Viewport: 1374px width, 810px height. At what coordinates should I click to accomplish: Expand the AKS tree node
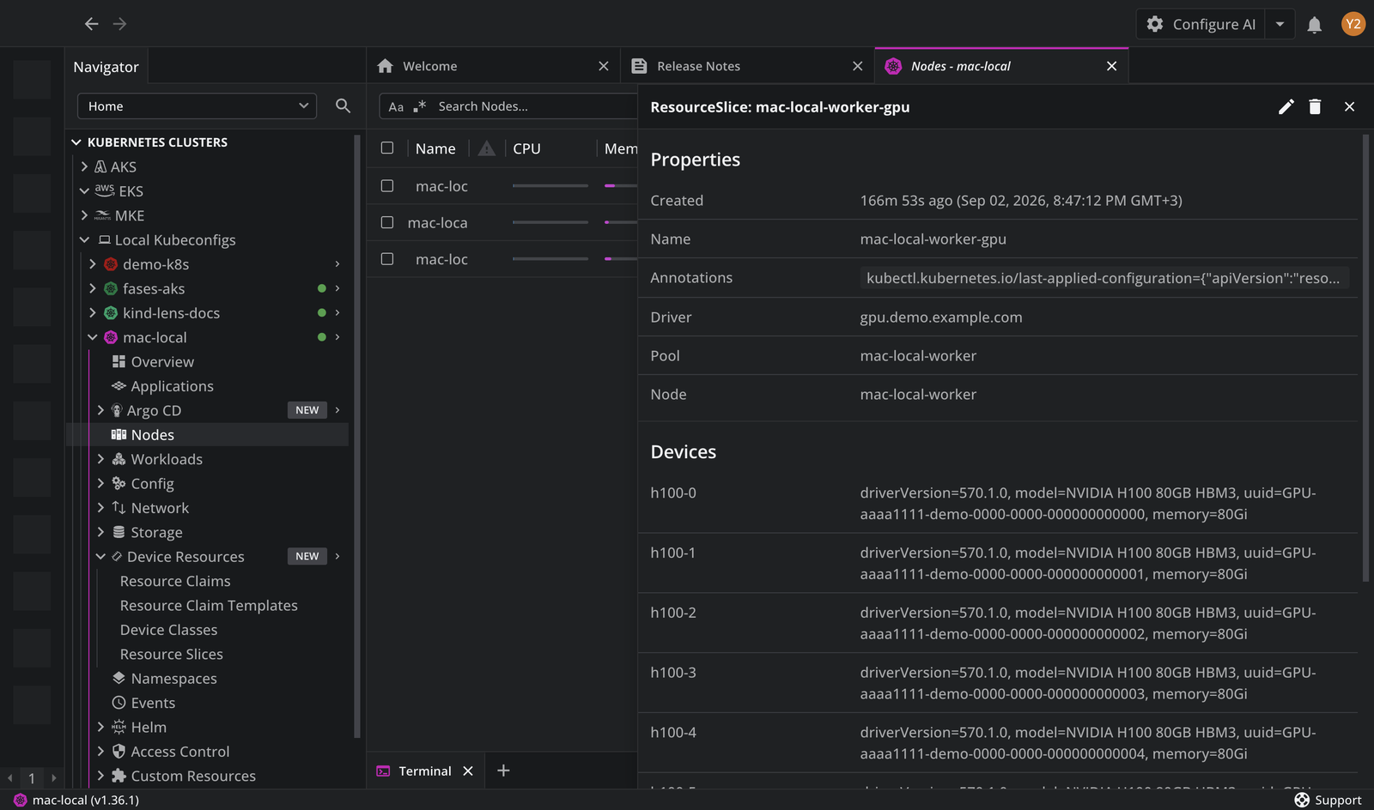point(84,166)
